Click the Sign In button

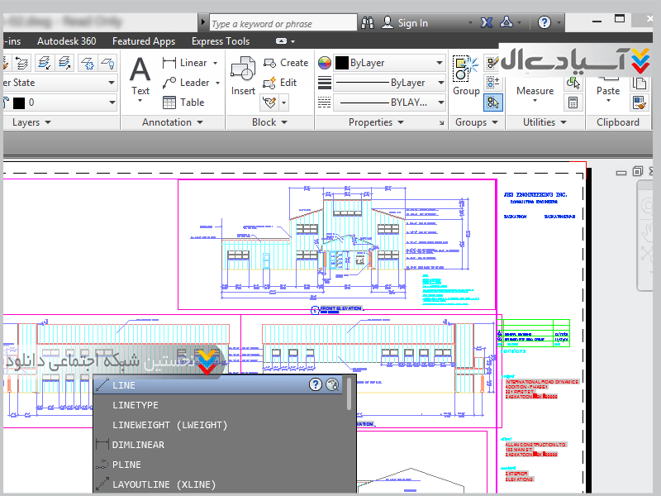412,23
